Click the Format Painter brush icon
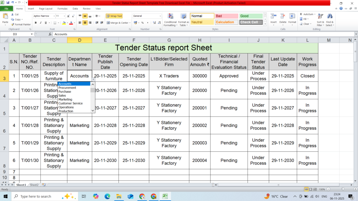This screenshot has width=358, height=201. (13, 24)
